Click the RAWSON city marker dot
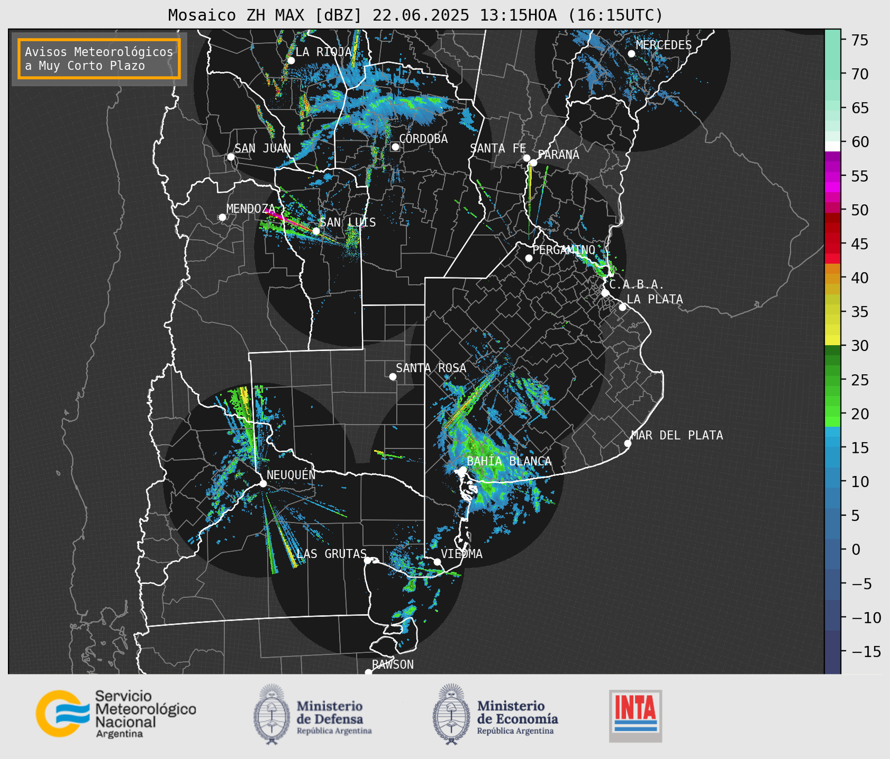Image resolution: width=890 pixels, height=759 pixels. coord(368,672)
